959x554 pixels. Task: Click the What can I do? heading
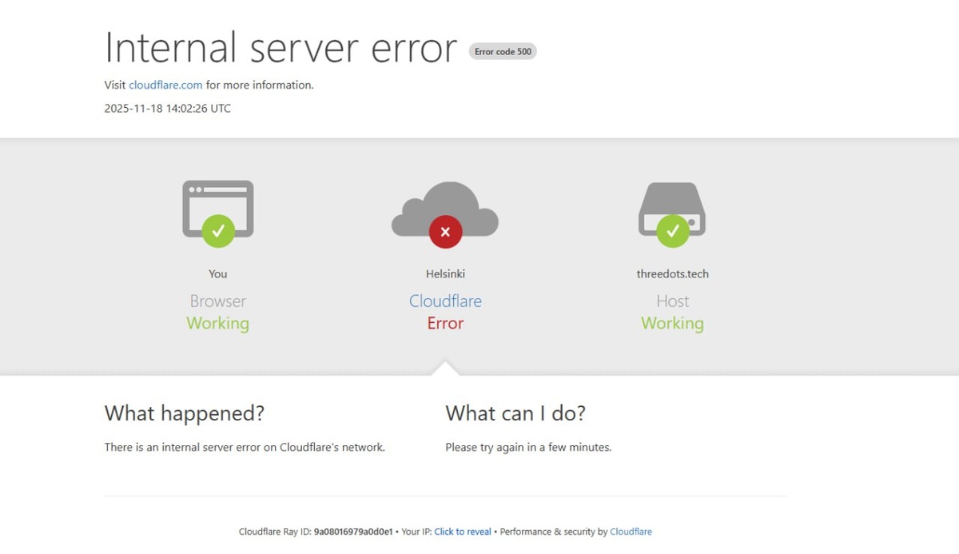tap(515, 413)
